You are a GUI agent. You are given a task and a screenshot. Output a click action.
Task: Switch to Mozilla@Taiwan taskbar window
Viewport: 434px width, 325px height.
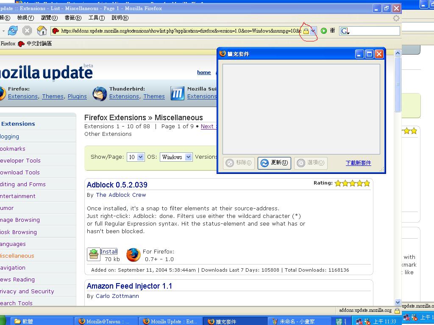[x=106, y=321]
